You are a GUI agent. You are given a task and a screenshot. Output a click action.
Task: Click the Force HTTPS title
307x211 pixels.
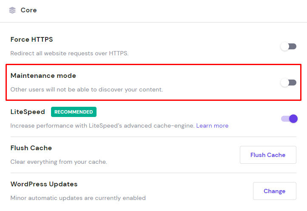click(x=31, y=40)
